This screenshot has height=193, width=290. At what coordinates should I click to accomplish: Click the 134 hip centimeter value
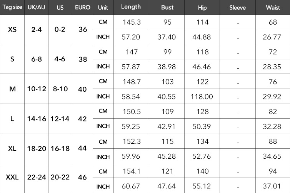(202, 141)
